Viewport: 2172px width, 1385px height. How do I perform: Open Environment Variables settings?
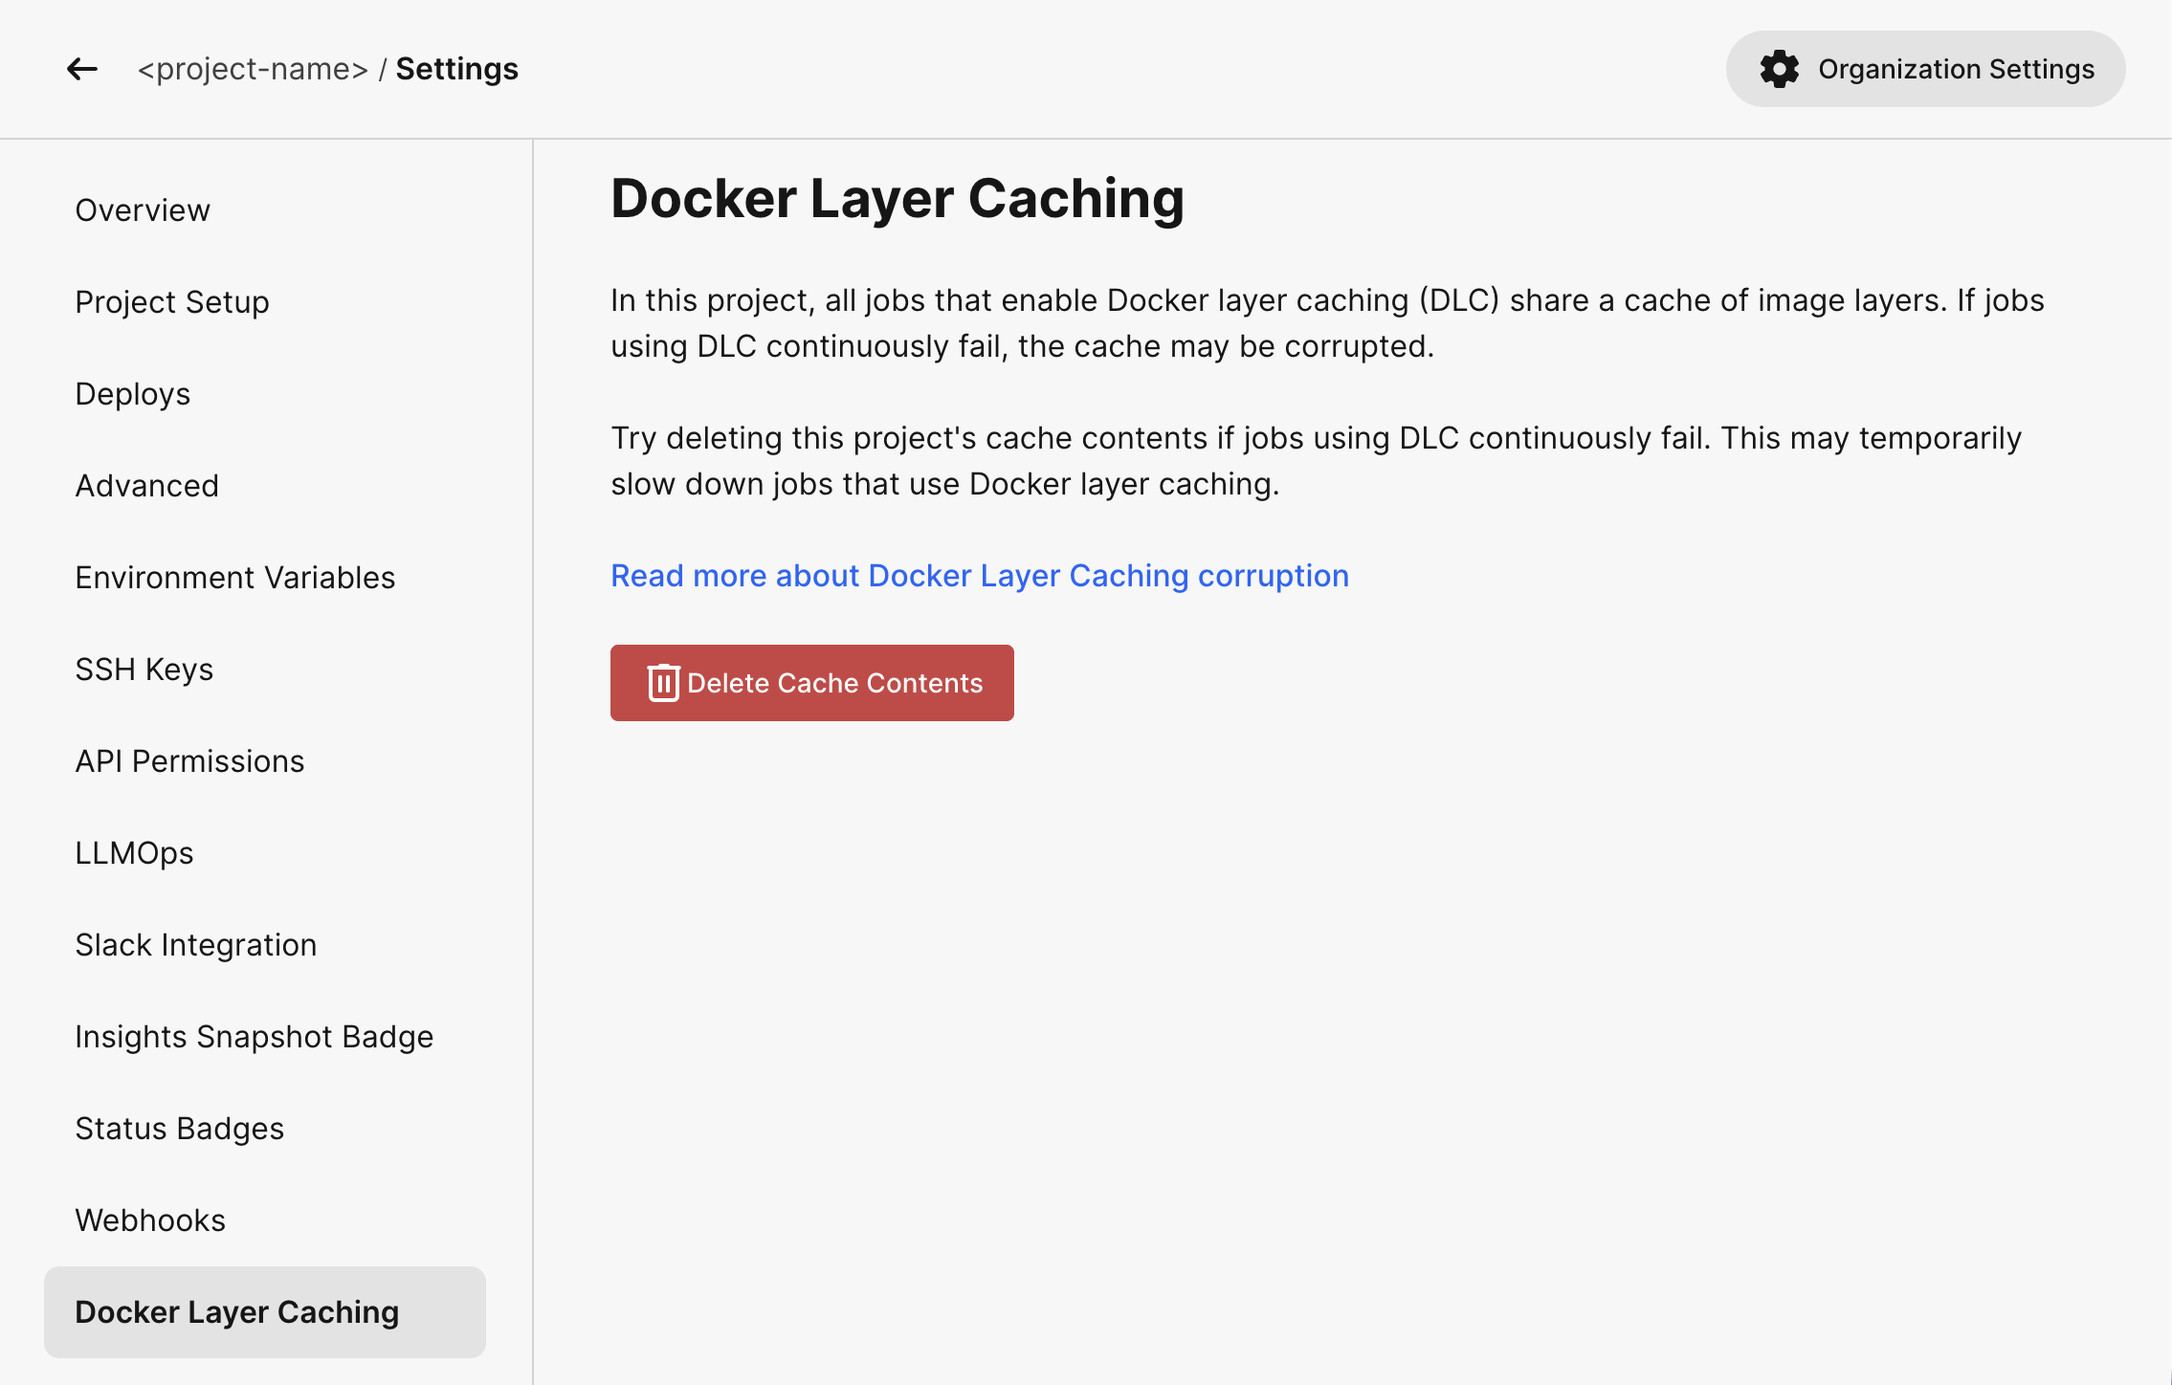coord(235,578)
